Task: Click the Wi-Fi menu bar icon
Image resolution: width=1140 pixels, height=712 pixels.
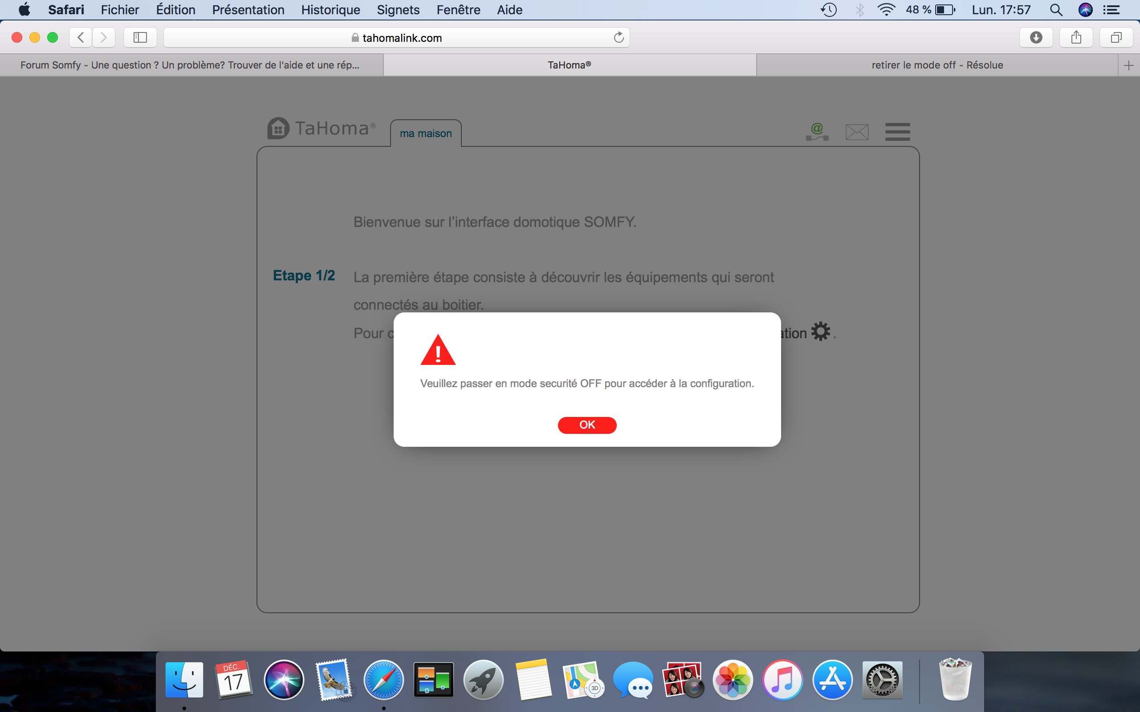Action: pyautogui.click(x=886, y=9)
